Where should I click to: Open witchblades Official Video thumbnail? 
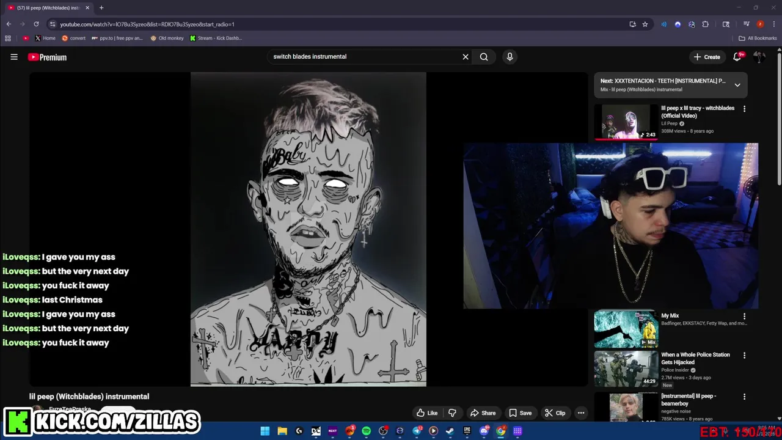(x=626, y=122)
